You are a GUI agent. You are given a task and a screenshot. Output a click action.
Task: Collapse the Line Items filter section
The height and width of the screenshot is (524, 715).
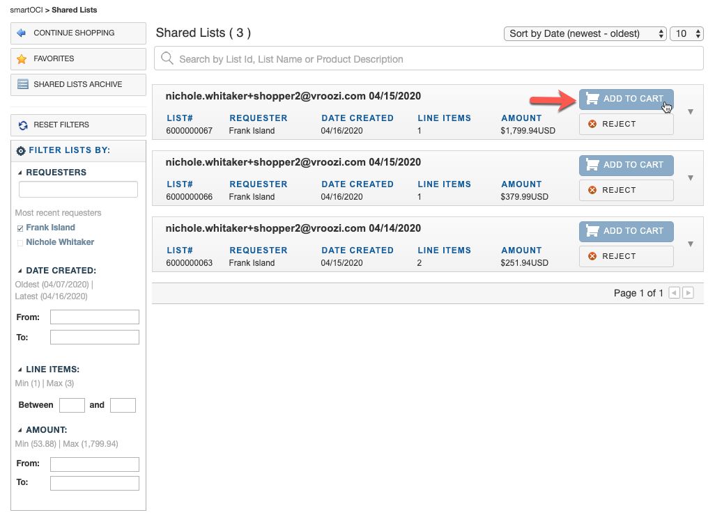pos(20,370)
